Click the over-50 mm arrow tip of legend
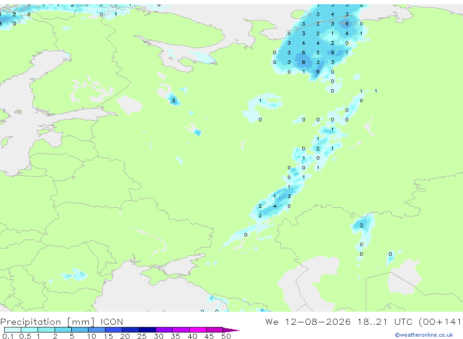This screenshot has height=339, width=463. tap(231, 330)
